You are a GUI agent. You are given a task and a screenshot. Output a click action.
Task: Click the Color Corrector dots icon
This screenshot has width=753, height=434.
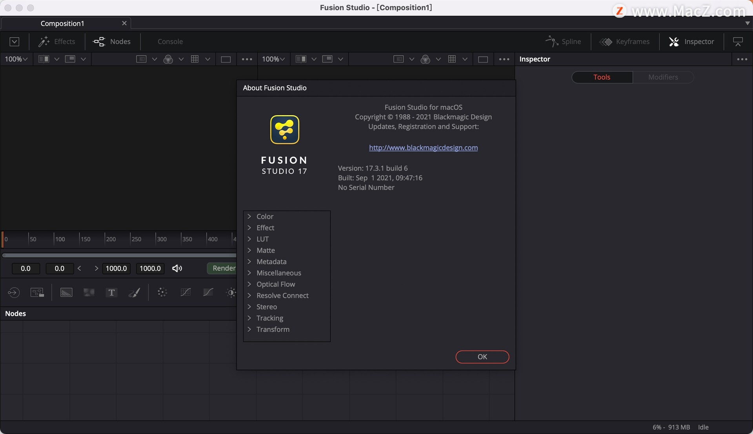(x=162, y=292)
